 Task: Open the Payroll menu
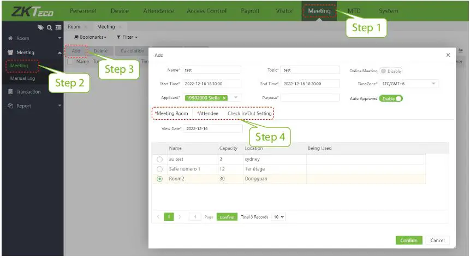click(x=250, y=11)
